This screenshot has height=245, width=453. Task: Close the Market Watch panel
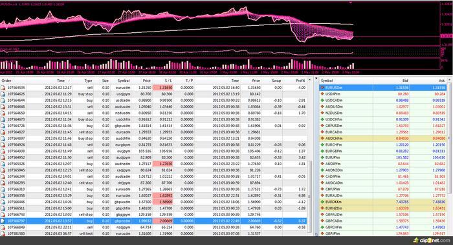[x=316, y=78]
